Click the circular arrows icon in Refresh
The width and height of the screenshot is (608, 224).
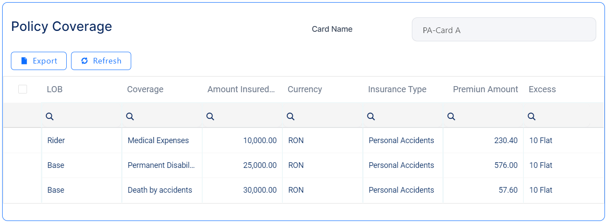[85, 61]
